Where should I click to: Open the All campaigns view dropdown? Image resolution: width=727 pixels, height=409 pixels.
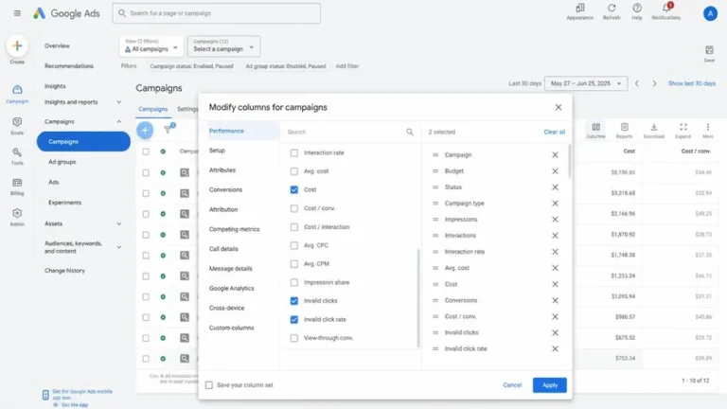(151, 45)
